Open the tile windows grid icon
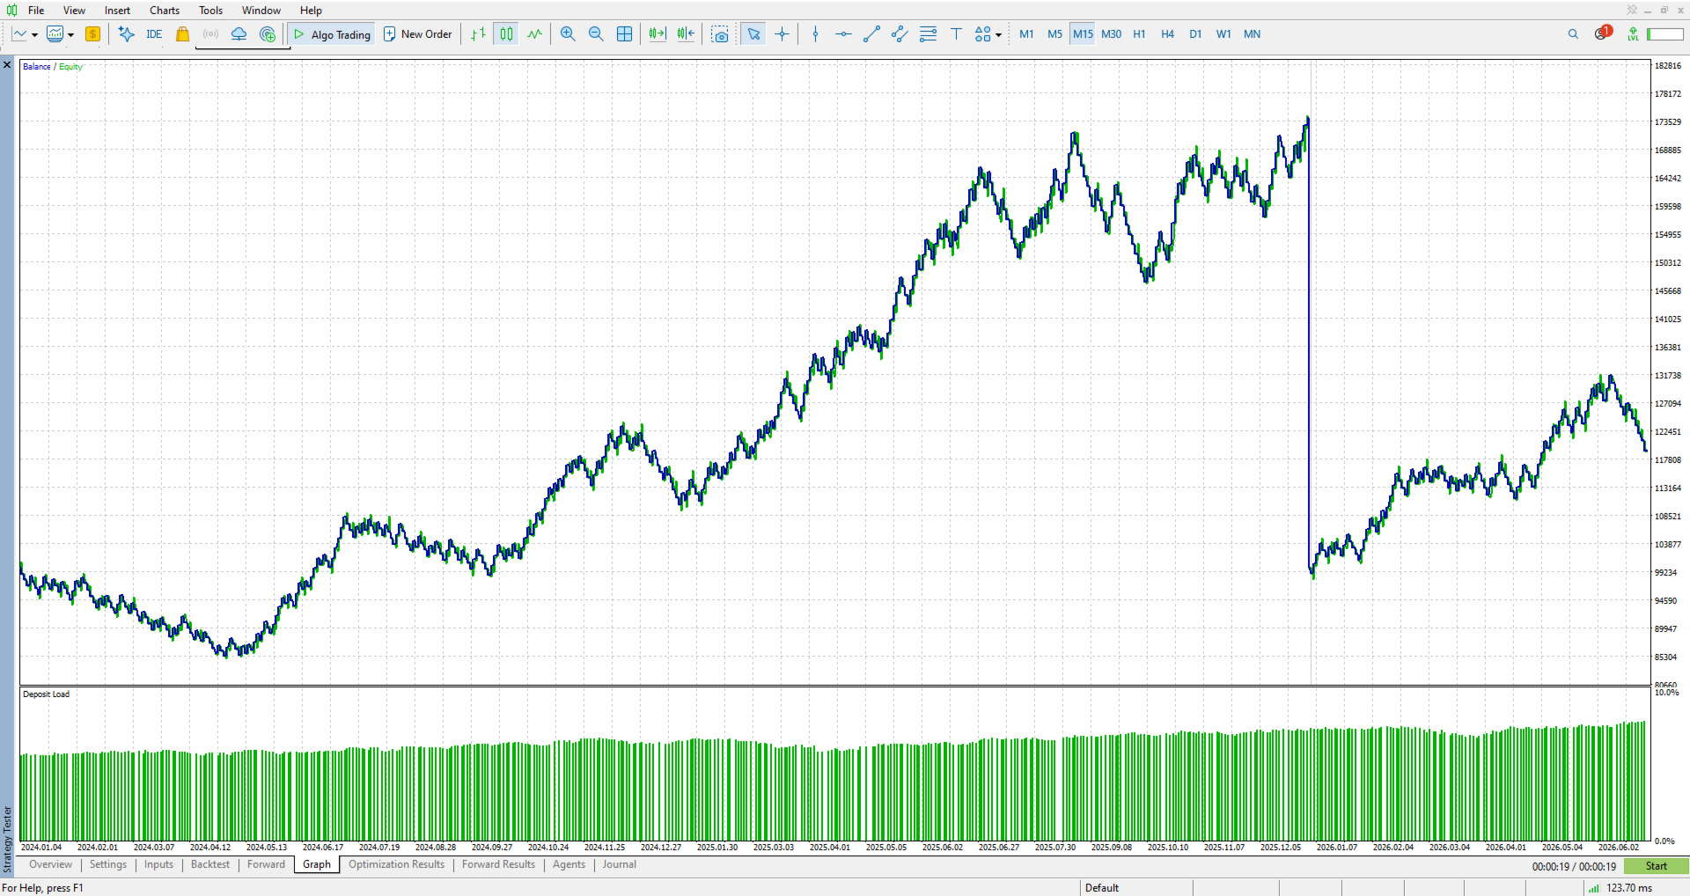This screenshot has width=1690, height=896. click(x=624, y=34)
